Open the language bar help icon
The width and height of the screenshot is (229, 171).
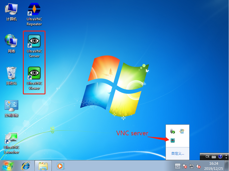[x=220, y=156]
